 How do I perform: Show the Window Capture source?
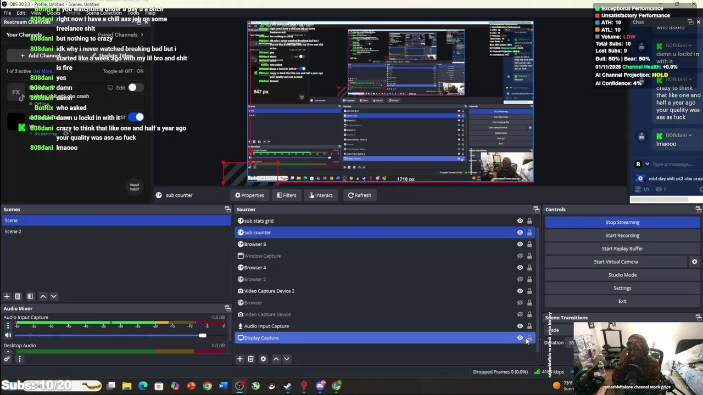click(520, 256)
